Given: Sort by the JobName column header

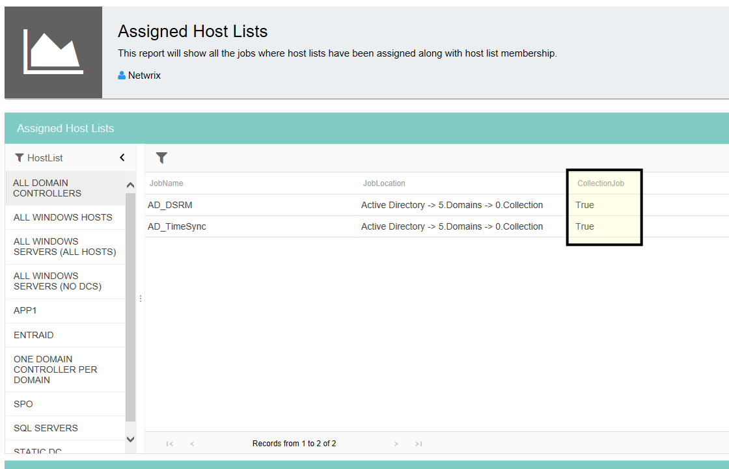Looking at the screenshot, I should pos(166,183).
